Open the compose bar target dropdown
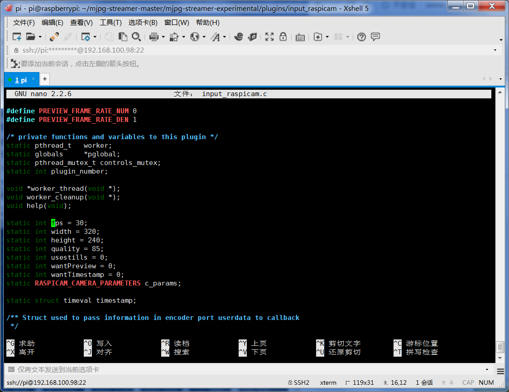Viewport: 509px width, 392px height. pos(487,370)
